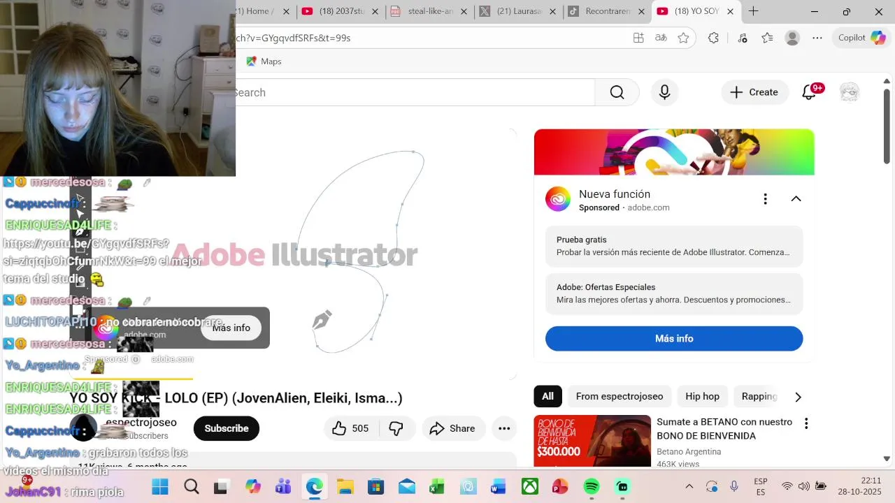Open a new browser tab

pyautogui.click(x=753, y=11)
